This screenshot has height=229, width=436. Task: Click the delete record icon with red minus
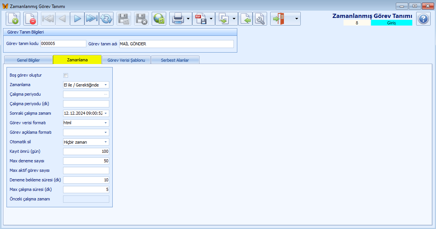point(31,19)
